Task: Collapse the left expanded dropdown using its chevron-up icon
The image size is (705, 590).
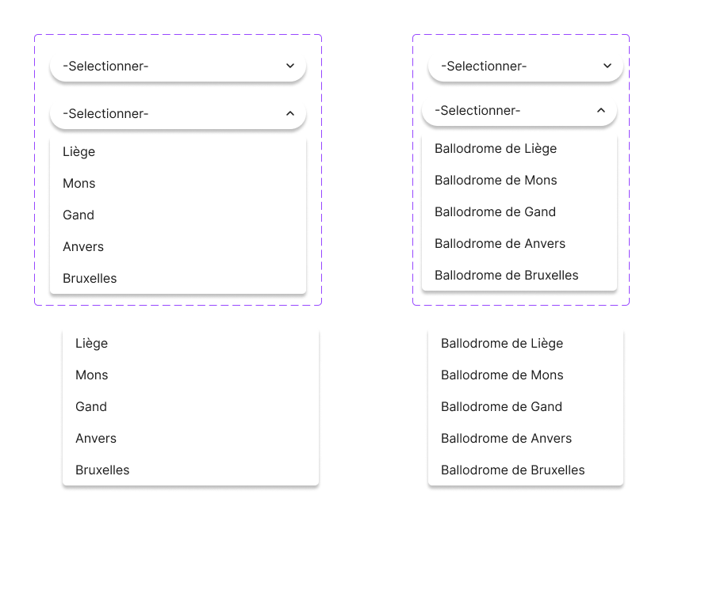Action: [290, 113]
